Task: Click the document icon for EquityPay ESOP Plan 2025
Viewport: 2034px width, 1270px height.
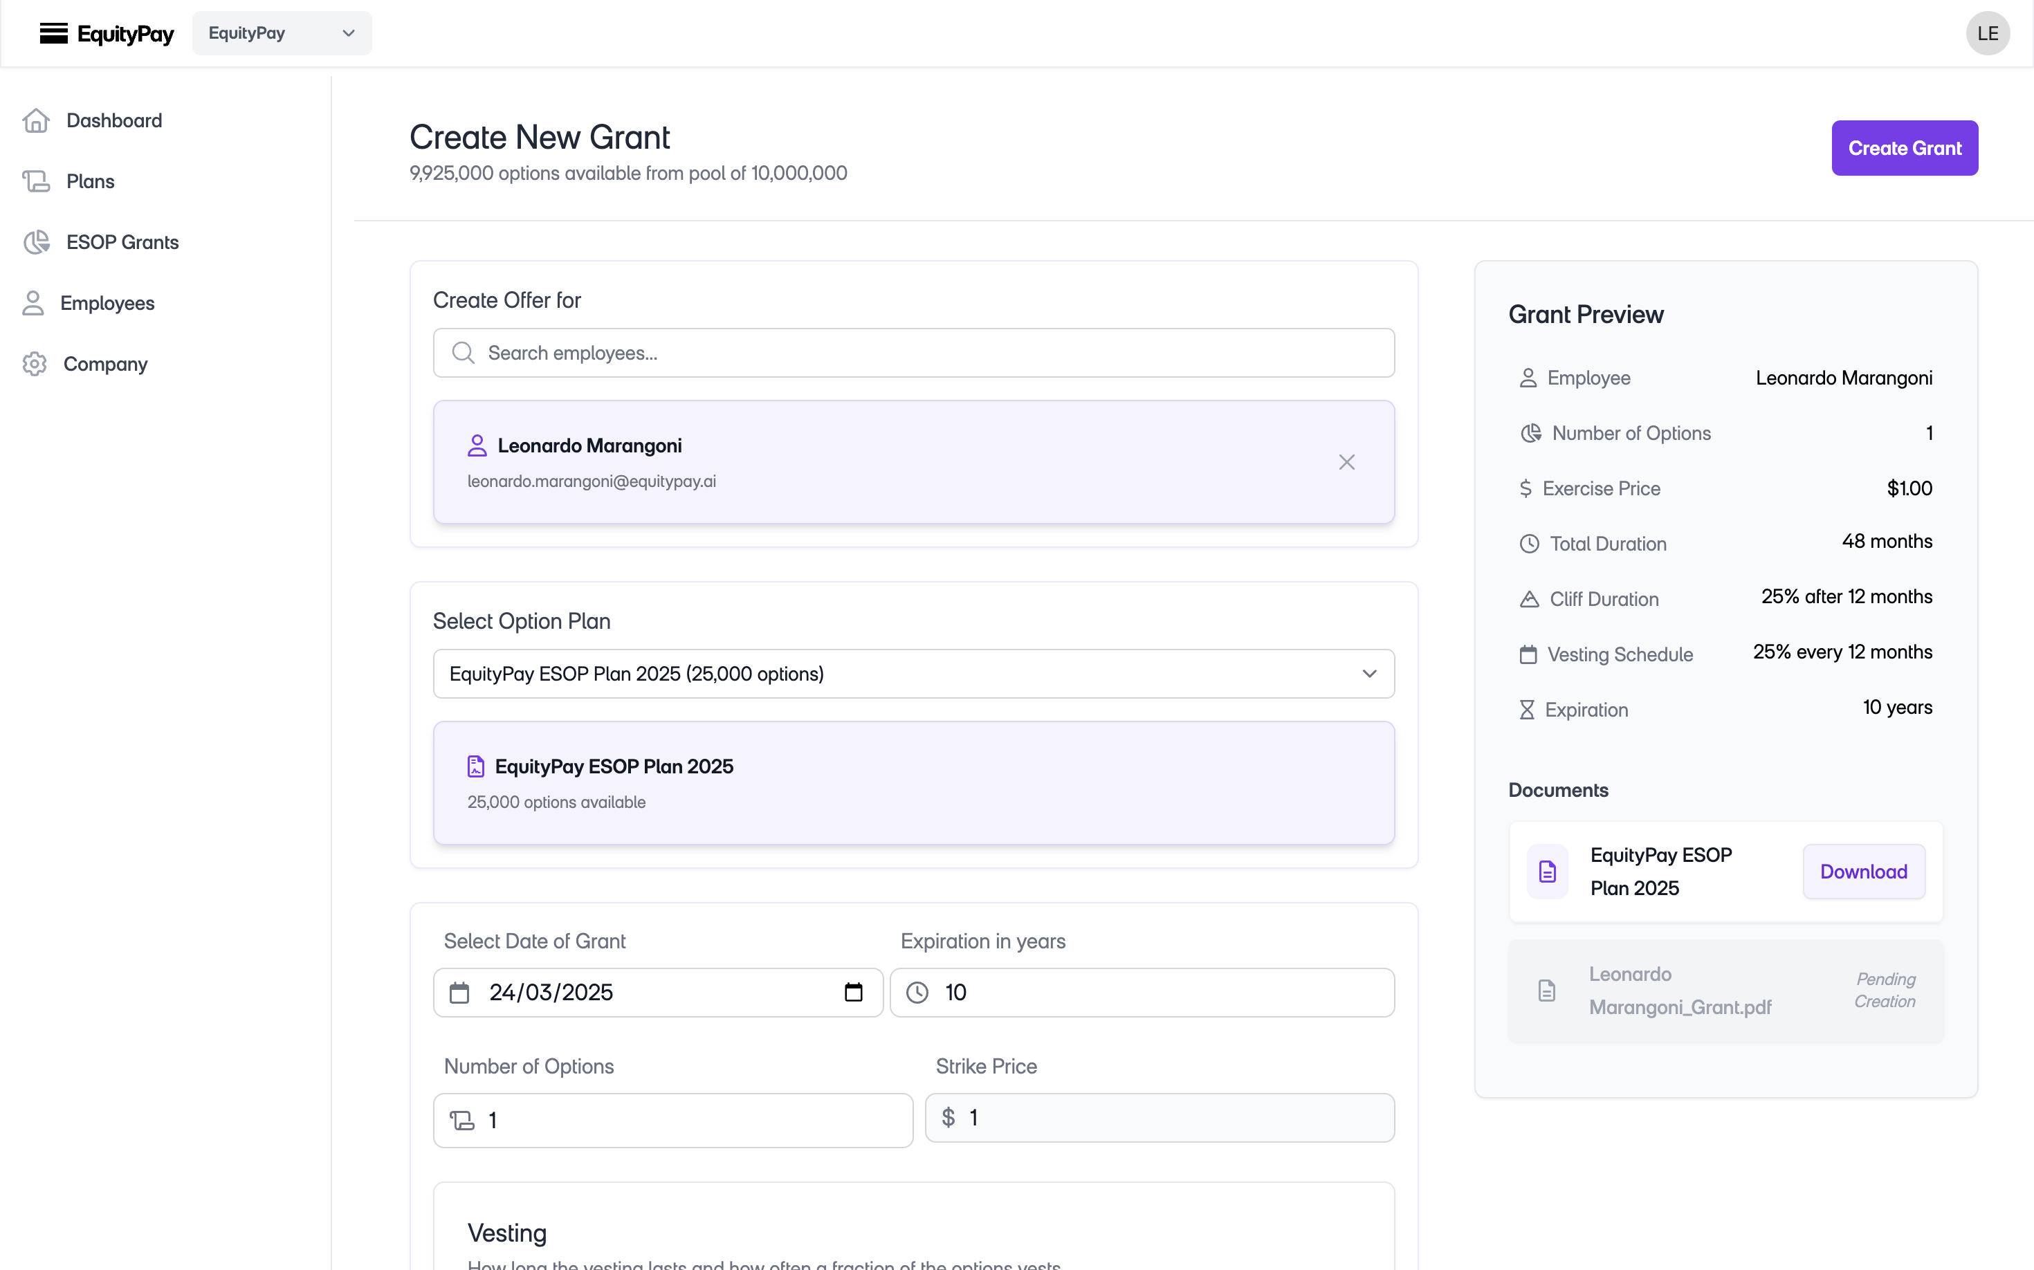Action: [x=1548, y=871]
